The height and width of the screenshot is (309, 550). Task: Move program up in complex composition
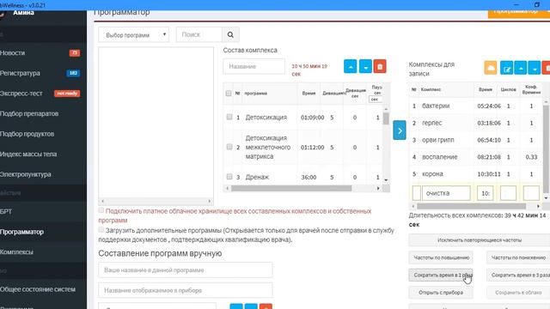point(351,66)
